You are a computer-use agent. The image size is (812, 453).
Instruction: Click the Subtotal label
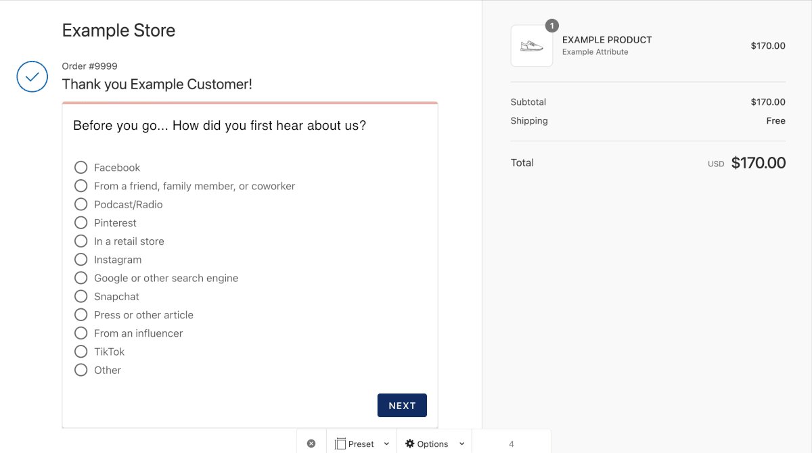tap(528, 102)
